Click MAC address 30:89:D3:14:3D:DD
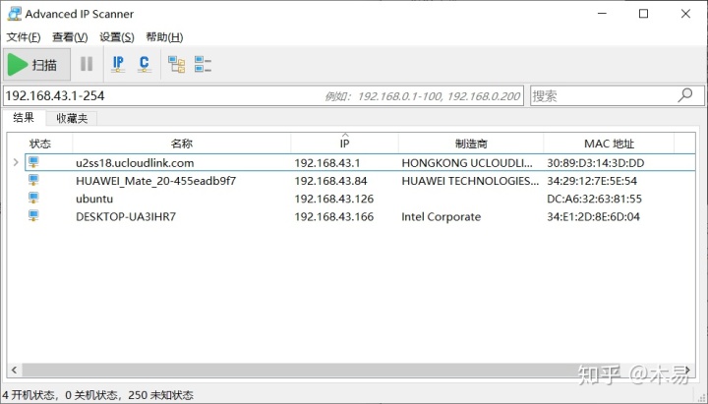The width and height of the screenshot is (708, 404). pos(596,163)
